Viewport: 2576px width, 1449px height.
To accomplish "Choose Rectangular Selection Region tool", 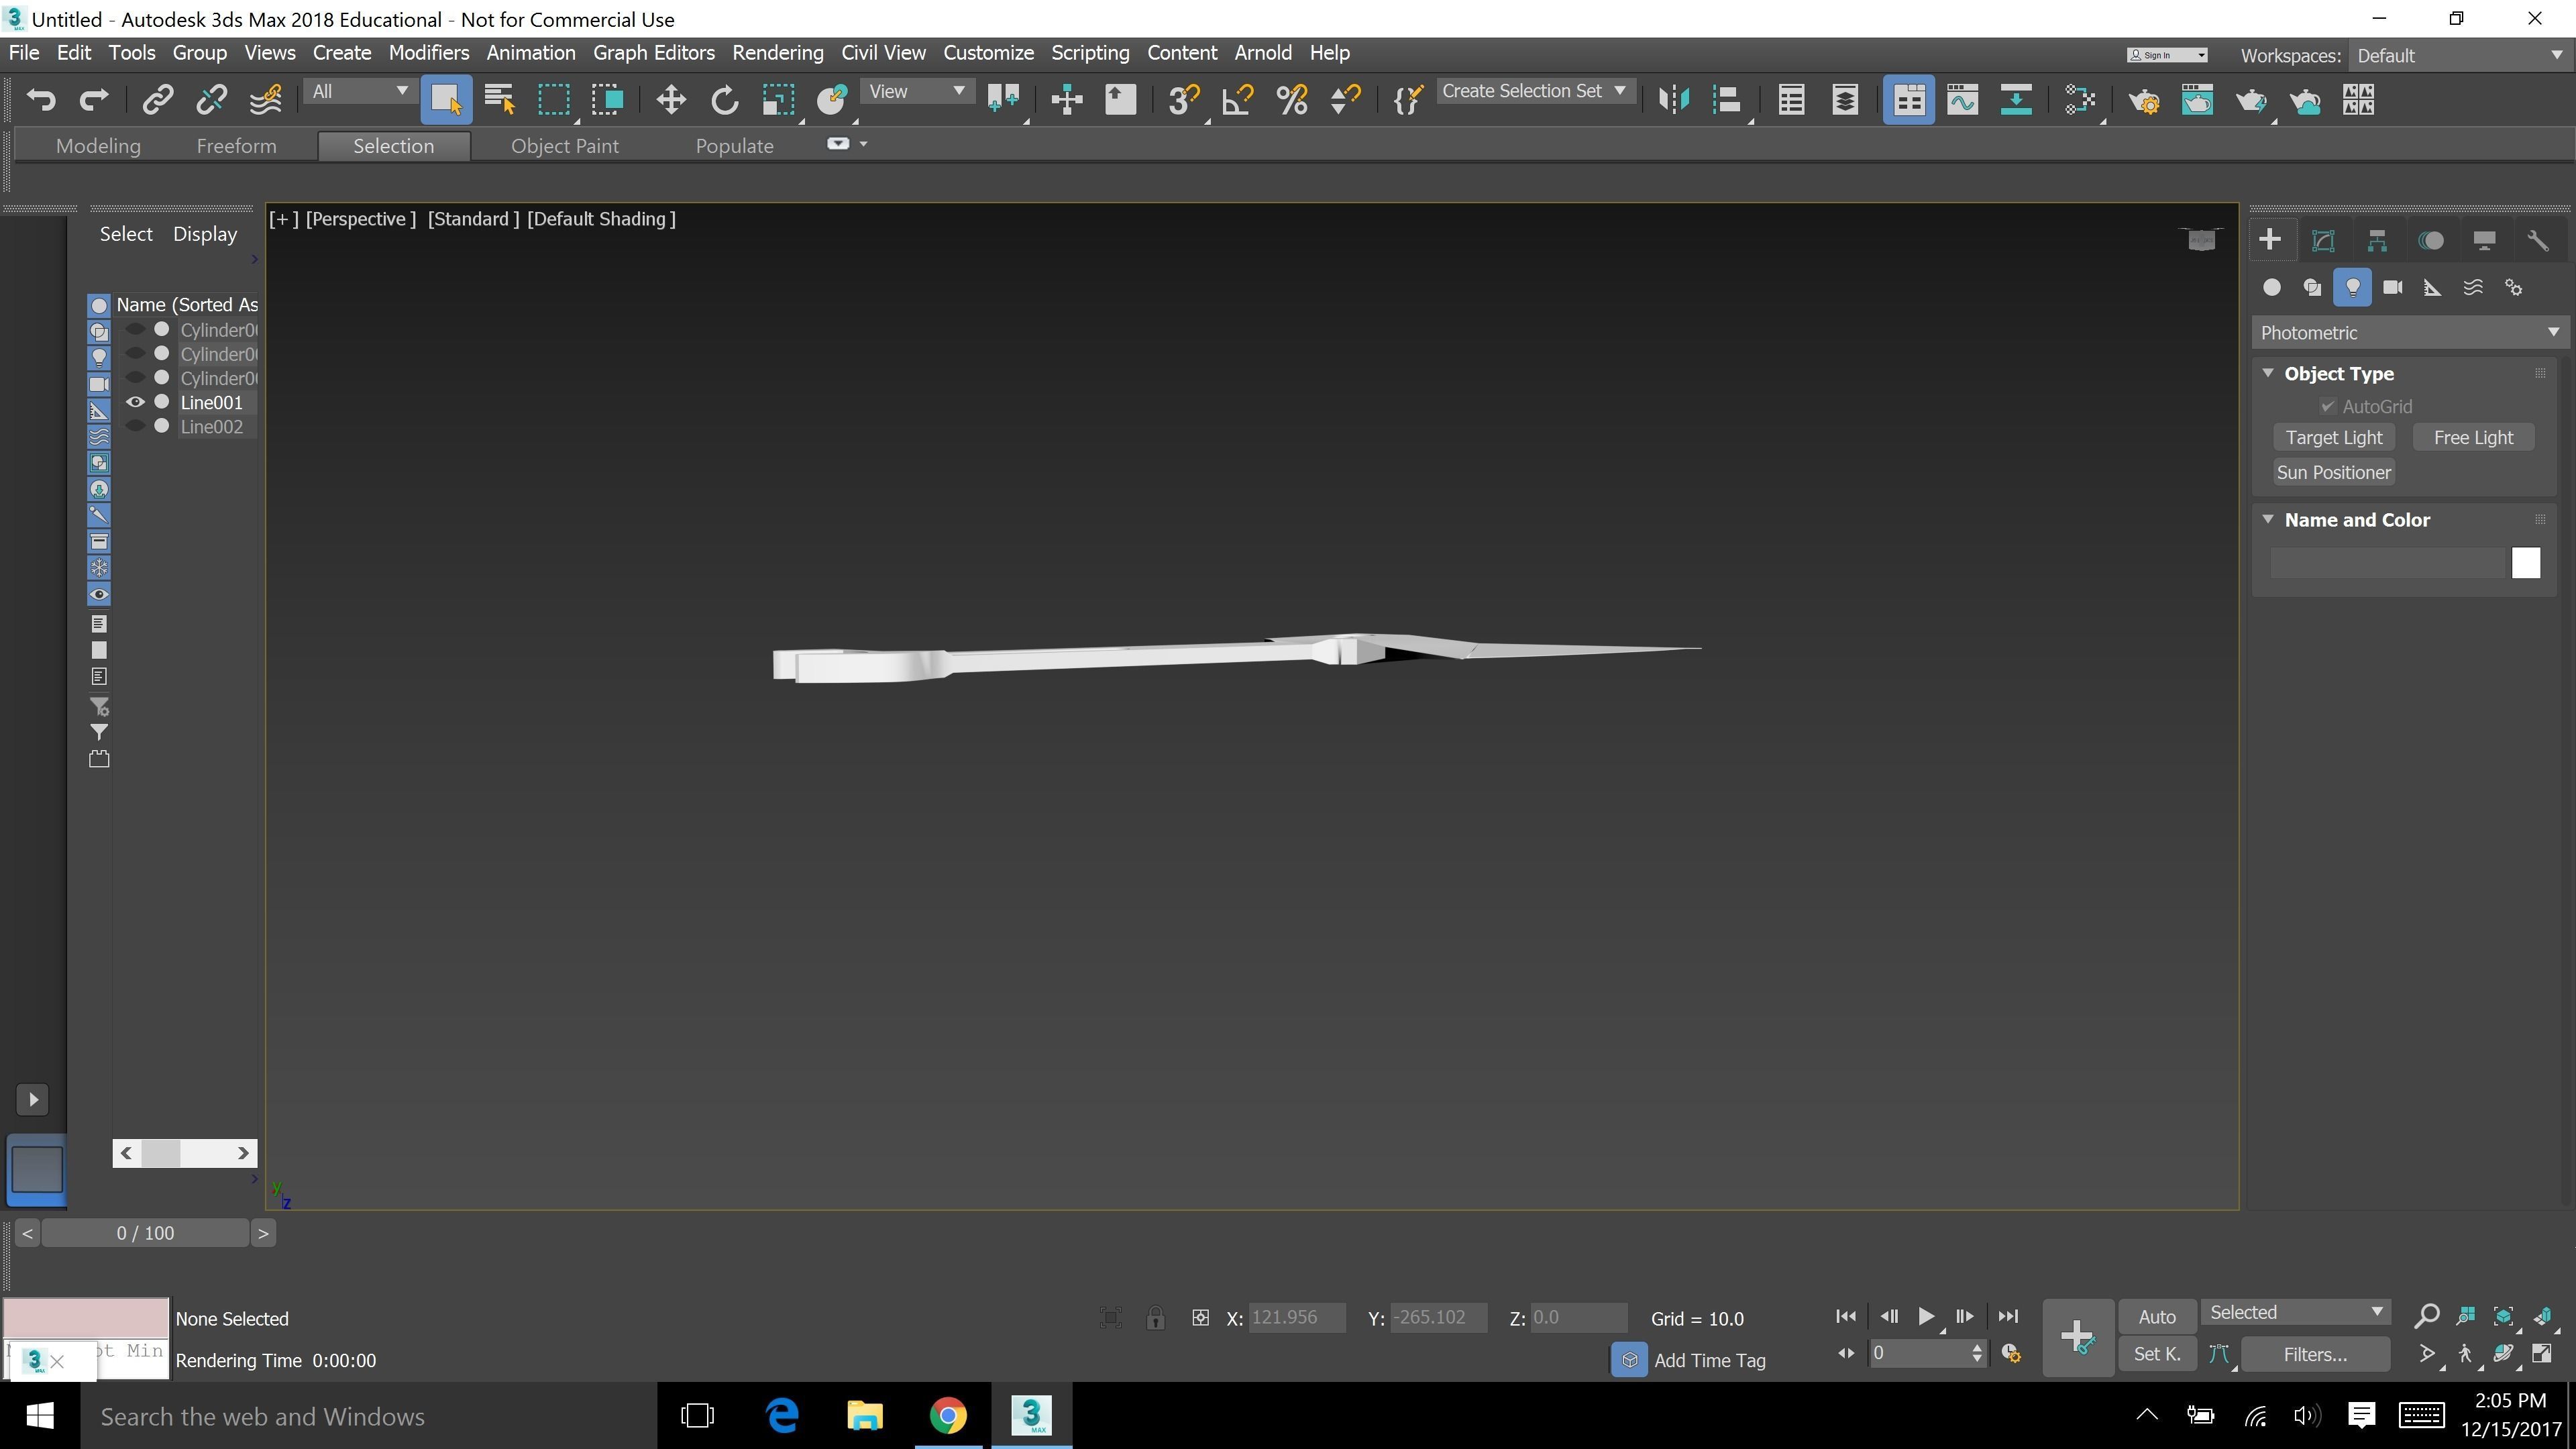I will (x=553, y=99).
